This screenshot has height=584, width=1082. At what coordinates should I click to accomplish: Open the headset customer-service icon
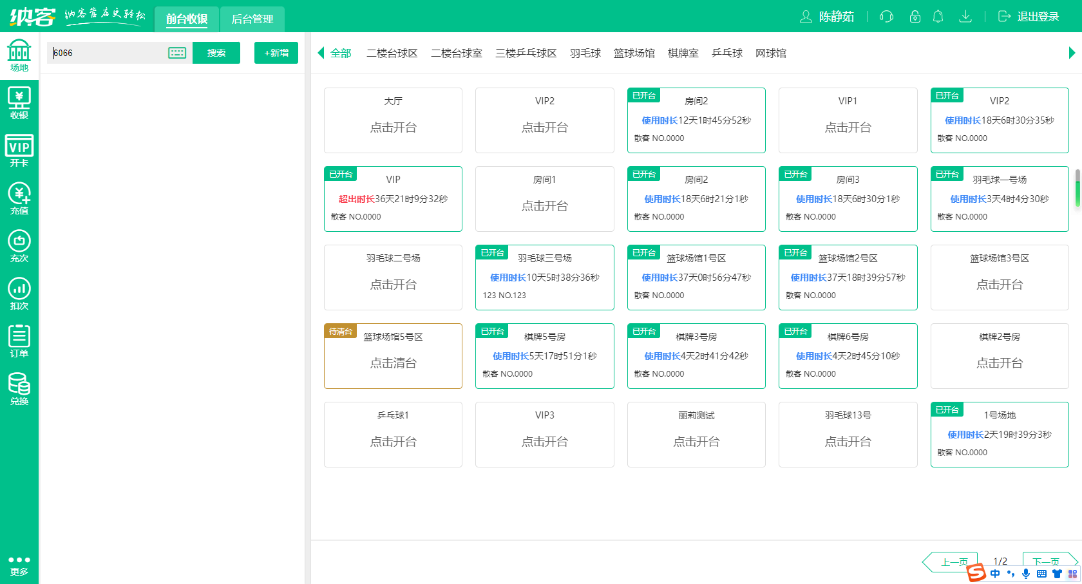pyautogui.click(x=886, y=17)
